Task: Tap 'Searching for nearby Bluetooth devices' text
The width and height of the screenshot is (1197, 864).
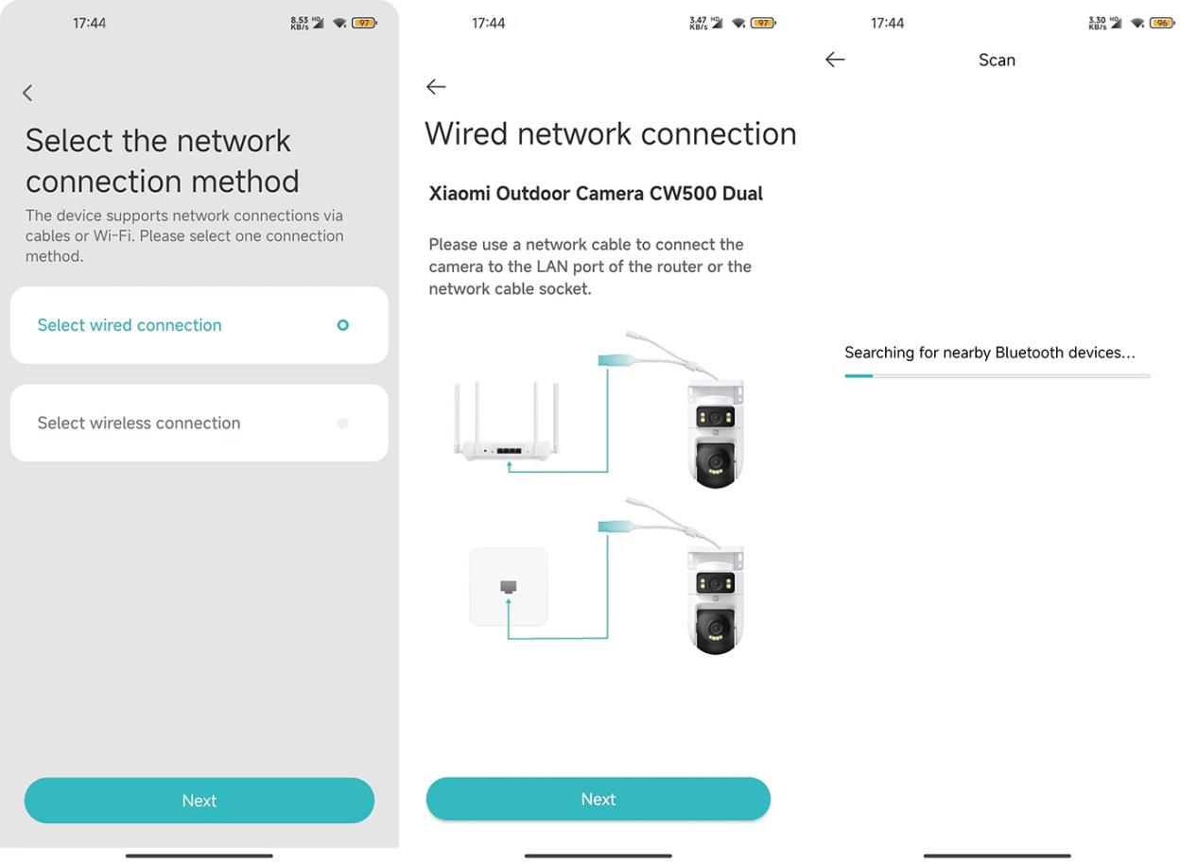Action: (990, 353)
